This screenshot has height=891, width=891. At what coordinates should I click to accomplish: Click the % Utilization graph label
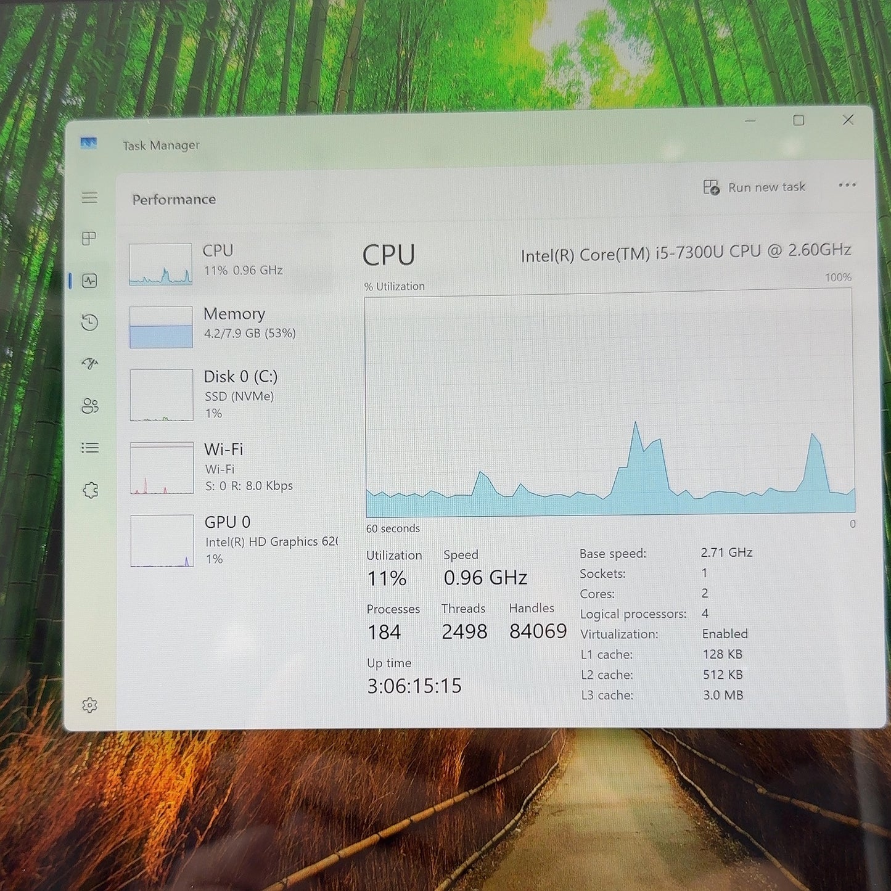pos(395,286)
